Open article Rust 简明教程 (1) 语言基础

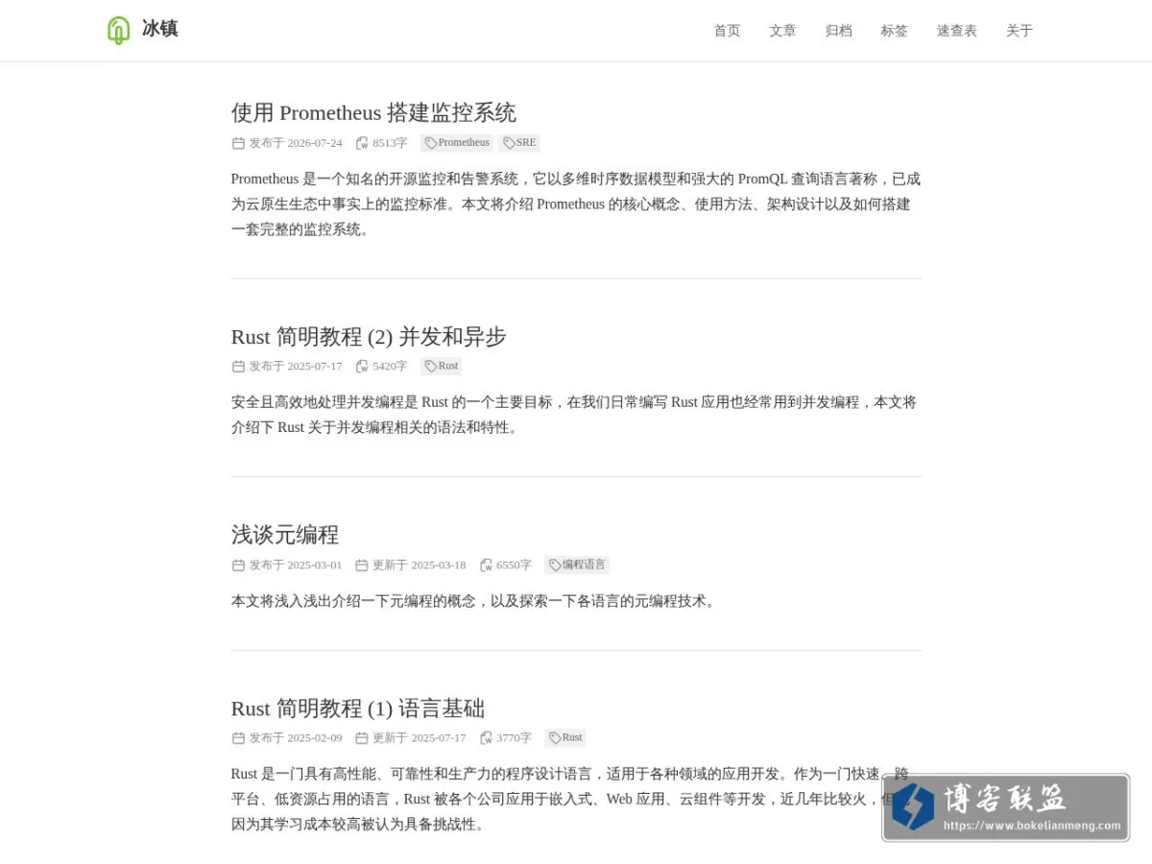tap(358, 708)
